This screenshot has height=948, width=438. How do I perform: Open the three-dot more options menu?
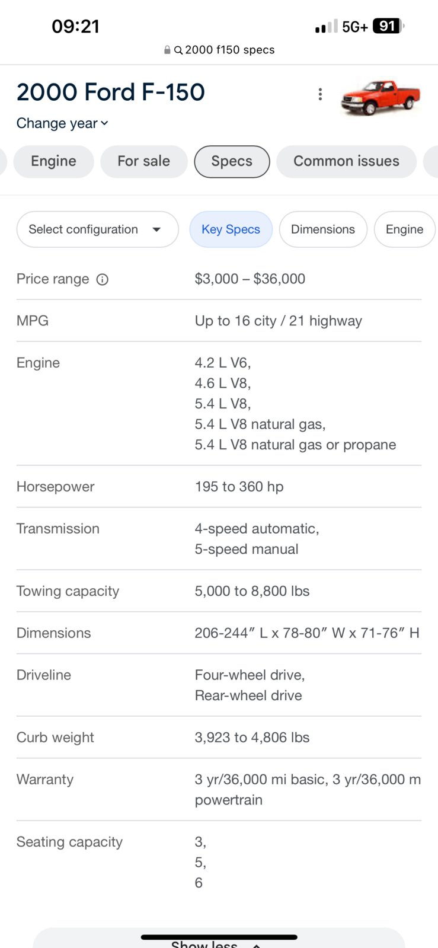click(x=320, y=94)
